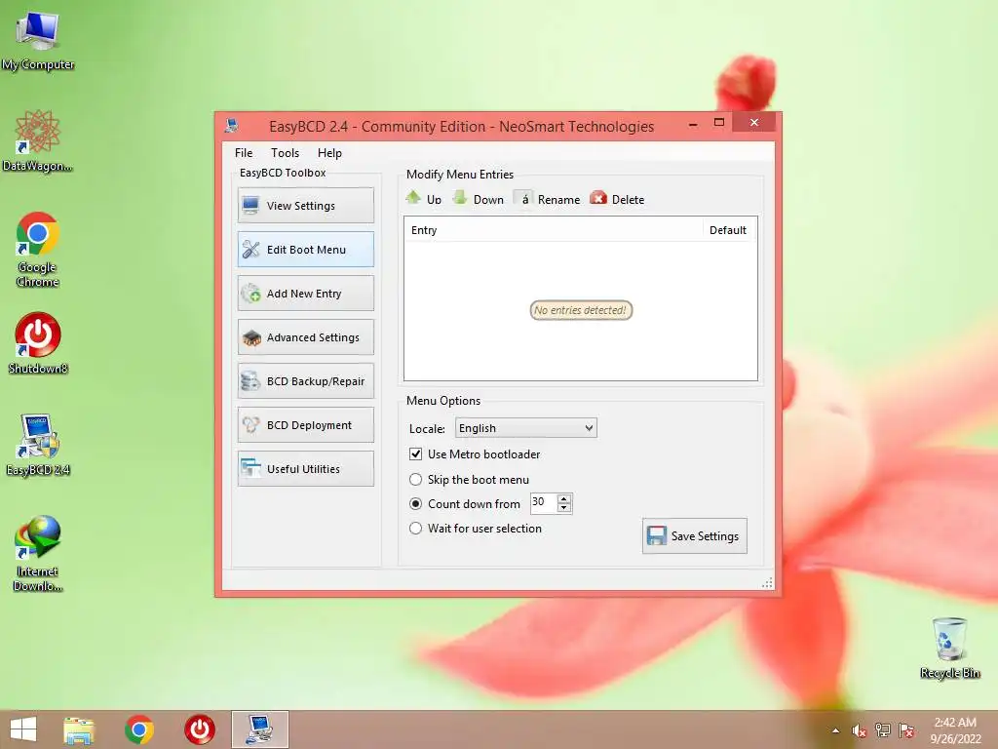Open Action Center flag icon

click(x=906, y=730)
